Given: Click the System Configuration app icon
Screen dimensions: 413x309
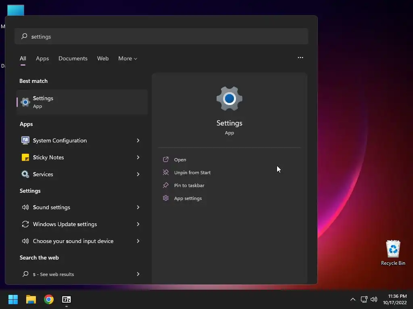Looking at the screenshot, I should [x=25, y=140].
